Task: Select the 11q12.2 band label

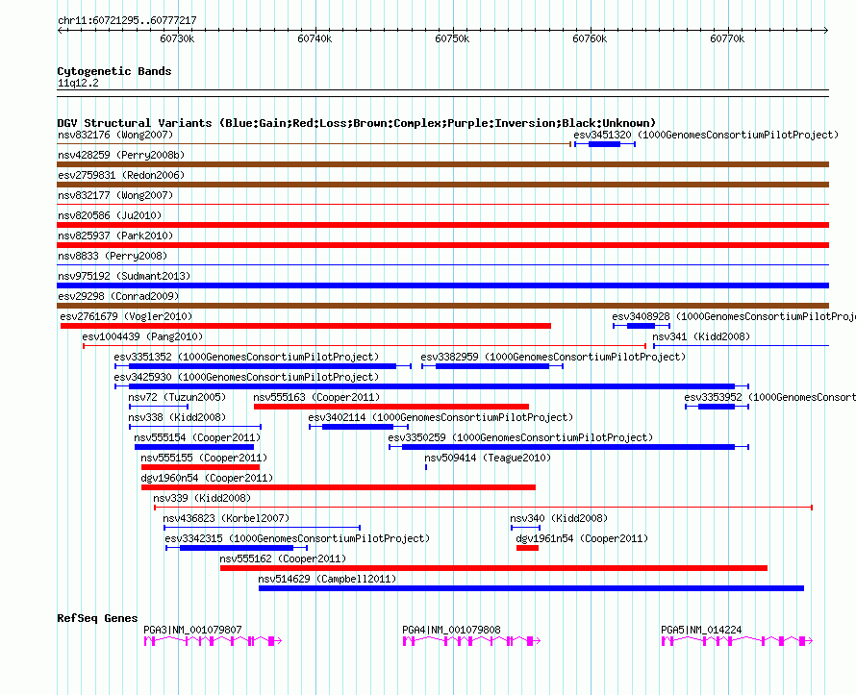Action: pos(78,83)
